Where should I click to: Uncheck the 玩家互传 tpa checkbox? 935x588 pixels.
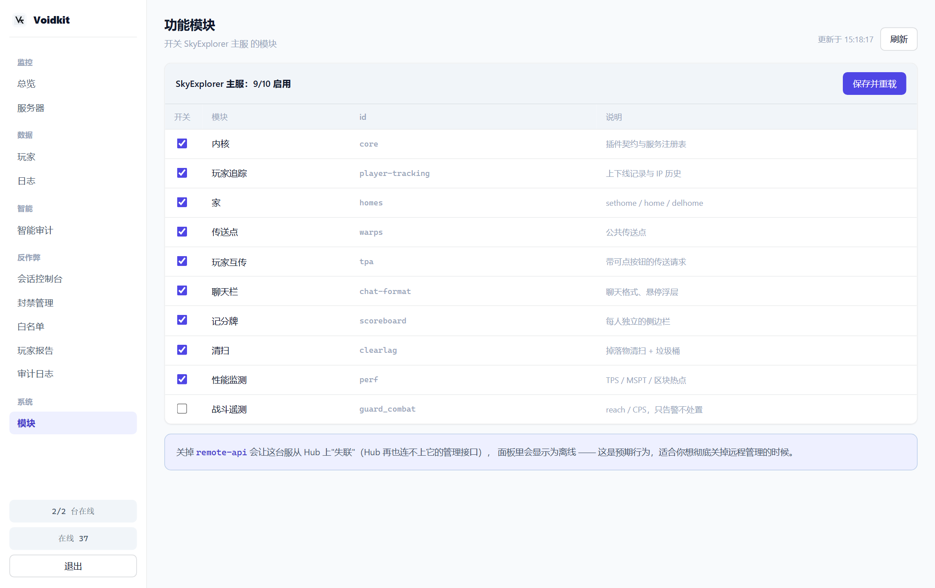point(182,261)
